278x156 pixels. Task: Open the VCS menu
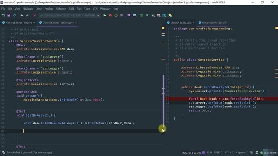(x=95, y=9)
